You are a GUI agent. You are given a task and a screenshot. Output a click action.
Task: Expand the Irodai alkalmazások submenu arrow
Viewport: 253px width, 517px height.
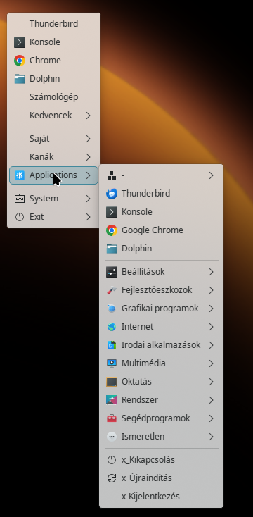pos(212,345)
